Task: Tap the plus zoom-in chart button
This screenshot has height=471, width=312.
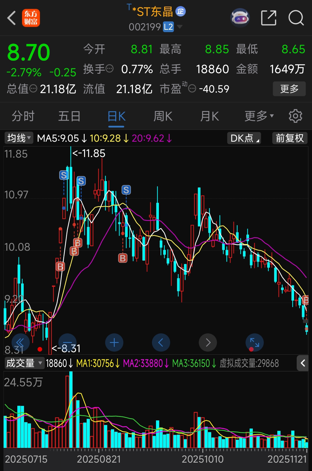Action: click(x=114, y=342)
